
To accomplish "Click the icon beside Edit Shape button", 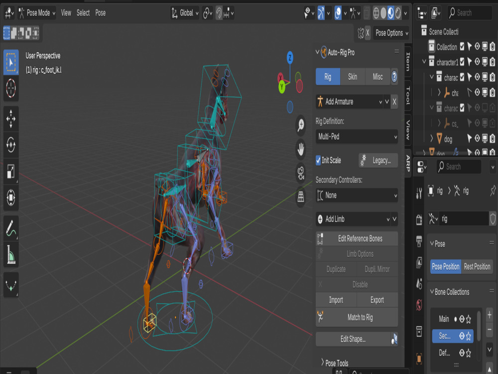I will tap(394, 339).
